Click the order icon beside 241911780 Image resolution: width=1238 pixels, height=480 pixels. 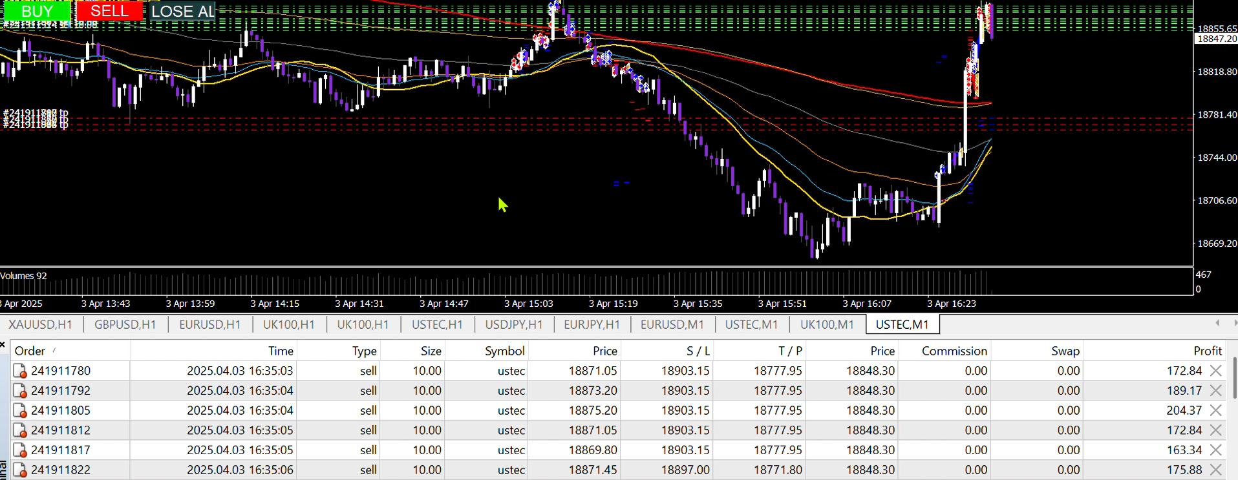tap(20, 371)
